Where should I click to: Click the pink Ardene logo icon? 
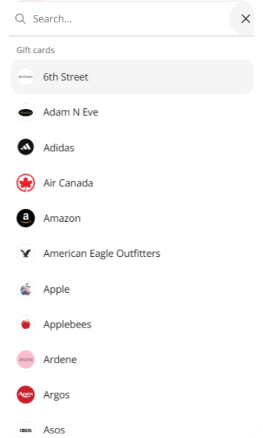click(26, 359)
